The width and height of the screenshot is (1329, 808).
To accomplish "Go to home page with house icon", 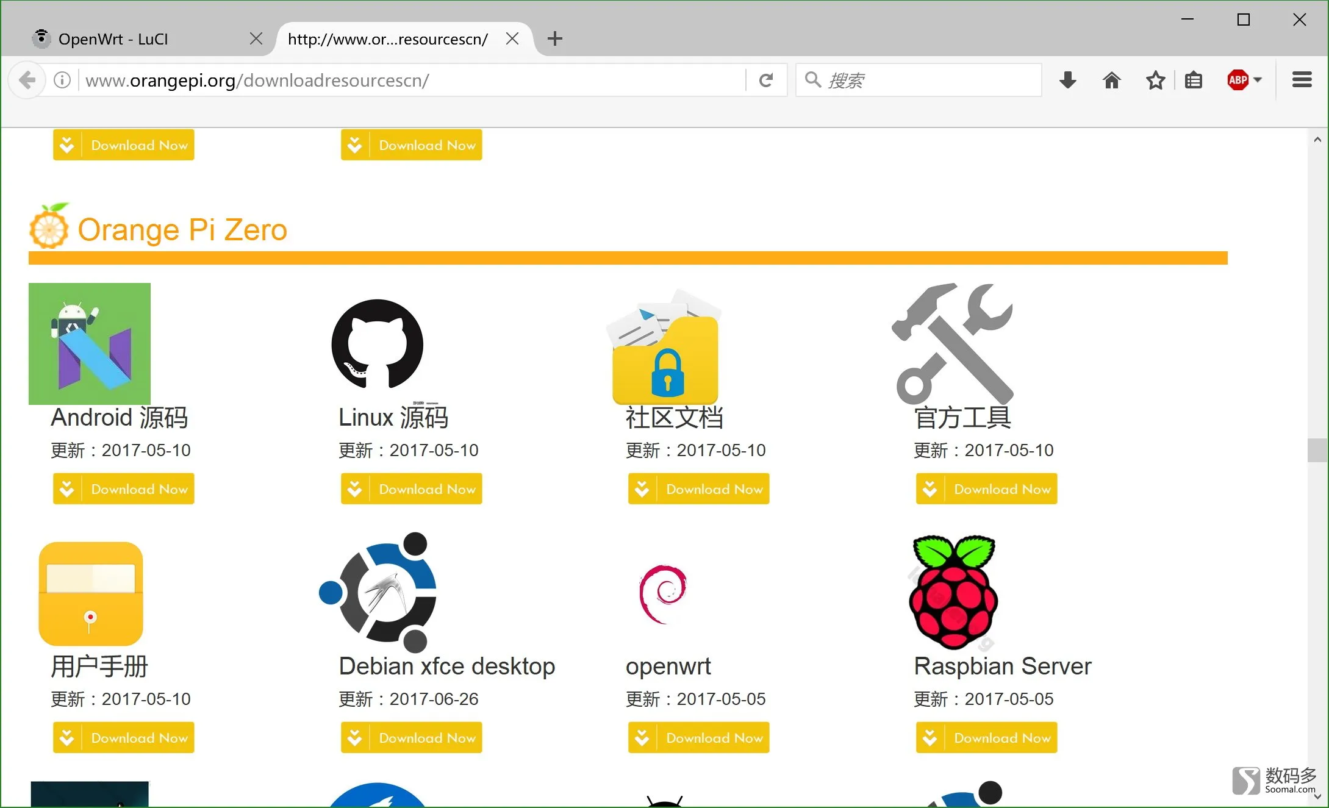I will pyautogui.click(x=1112, y=80).
